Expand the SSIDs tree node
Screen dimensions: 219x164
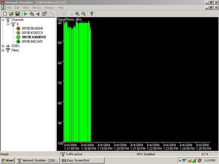3,46
